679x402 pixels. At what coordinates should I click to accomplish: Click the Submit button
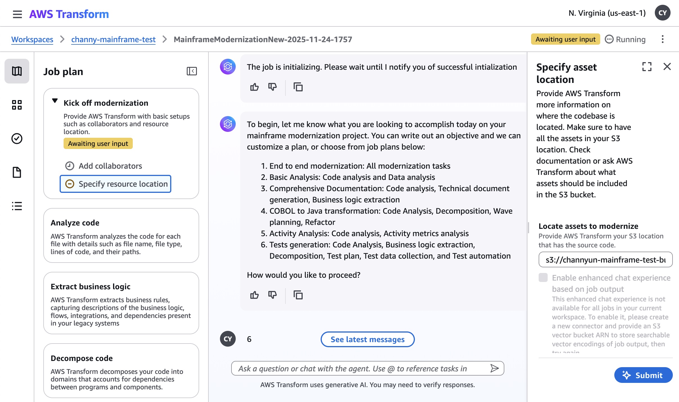(x=643, y=375)
